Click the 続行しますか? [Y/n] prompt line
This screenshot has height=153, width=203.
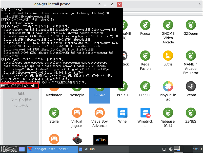(18, 86)
